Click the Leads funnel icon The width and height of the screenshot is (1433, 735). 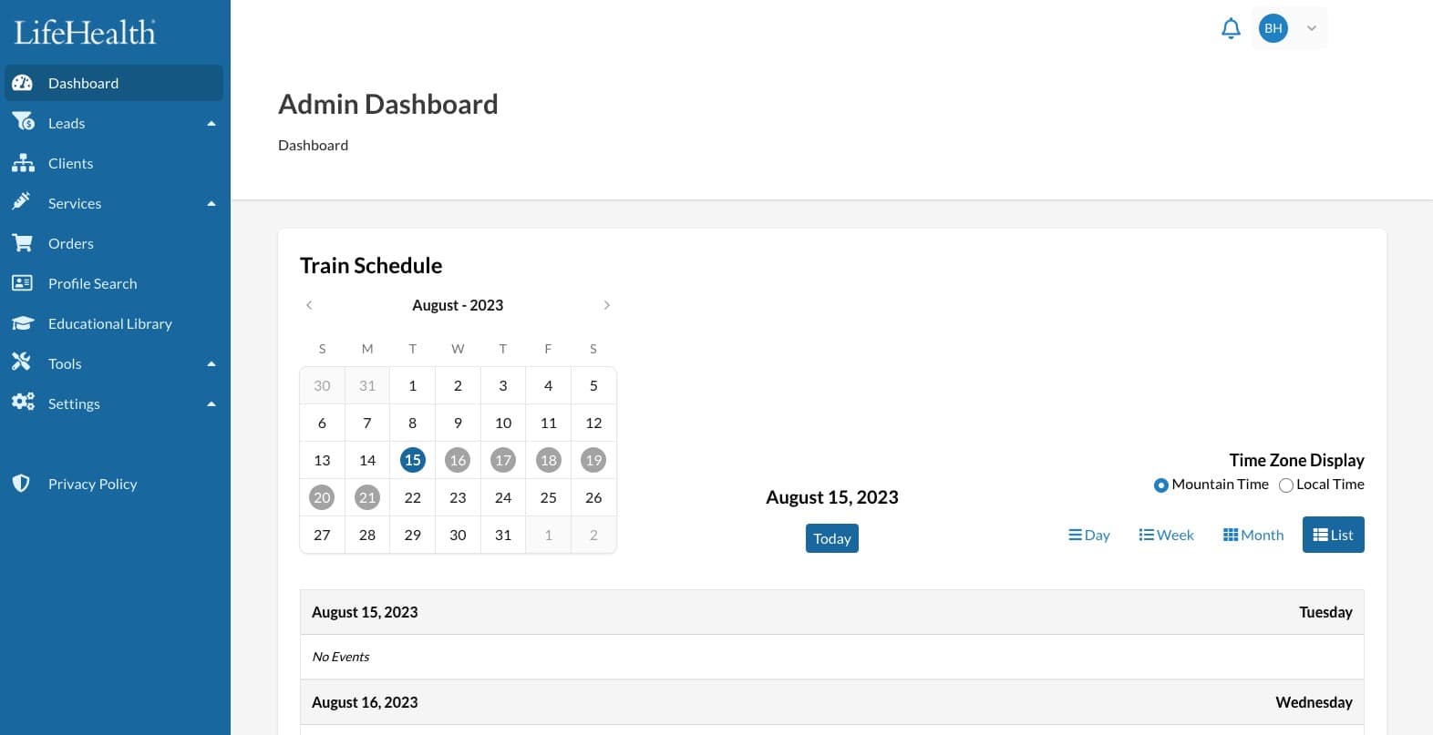(23, 122)
